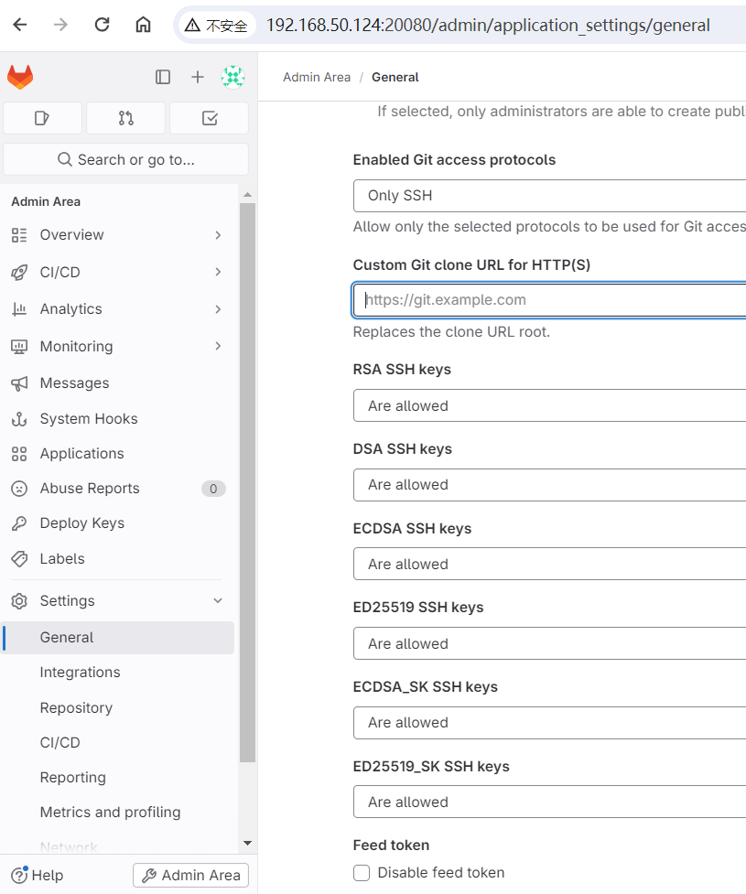Viewport: 746px width, 894px height.
Task: Click the System Hooks anchor icon
Action: pos(18,418)
